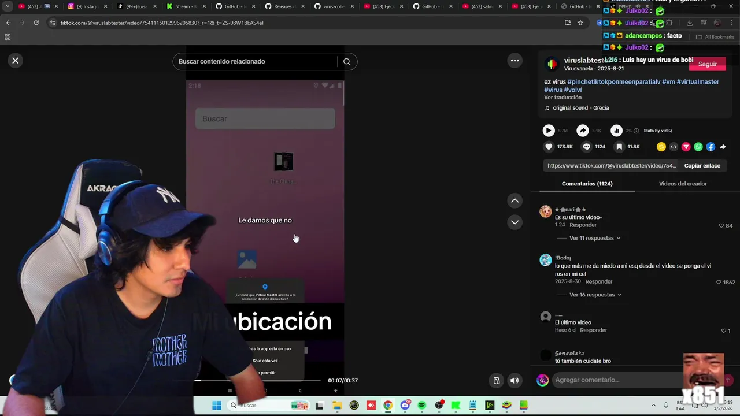The image size is (740, 416).
Task: Repost with the yellow repost icon
Action: coord(661,147)
